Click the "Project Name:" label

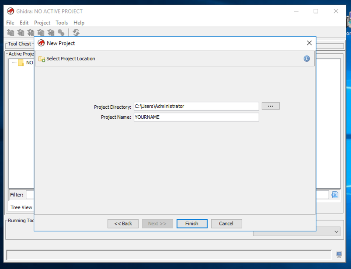(x=116, y=117)
